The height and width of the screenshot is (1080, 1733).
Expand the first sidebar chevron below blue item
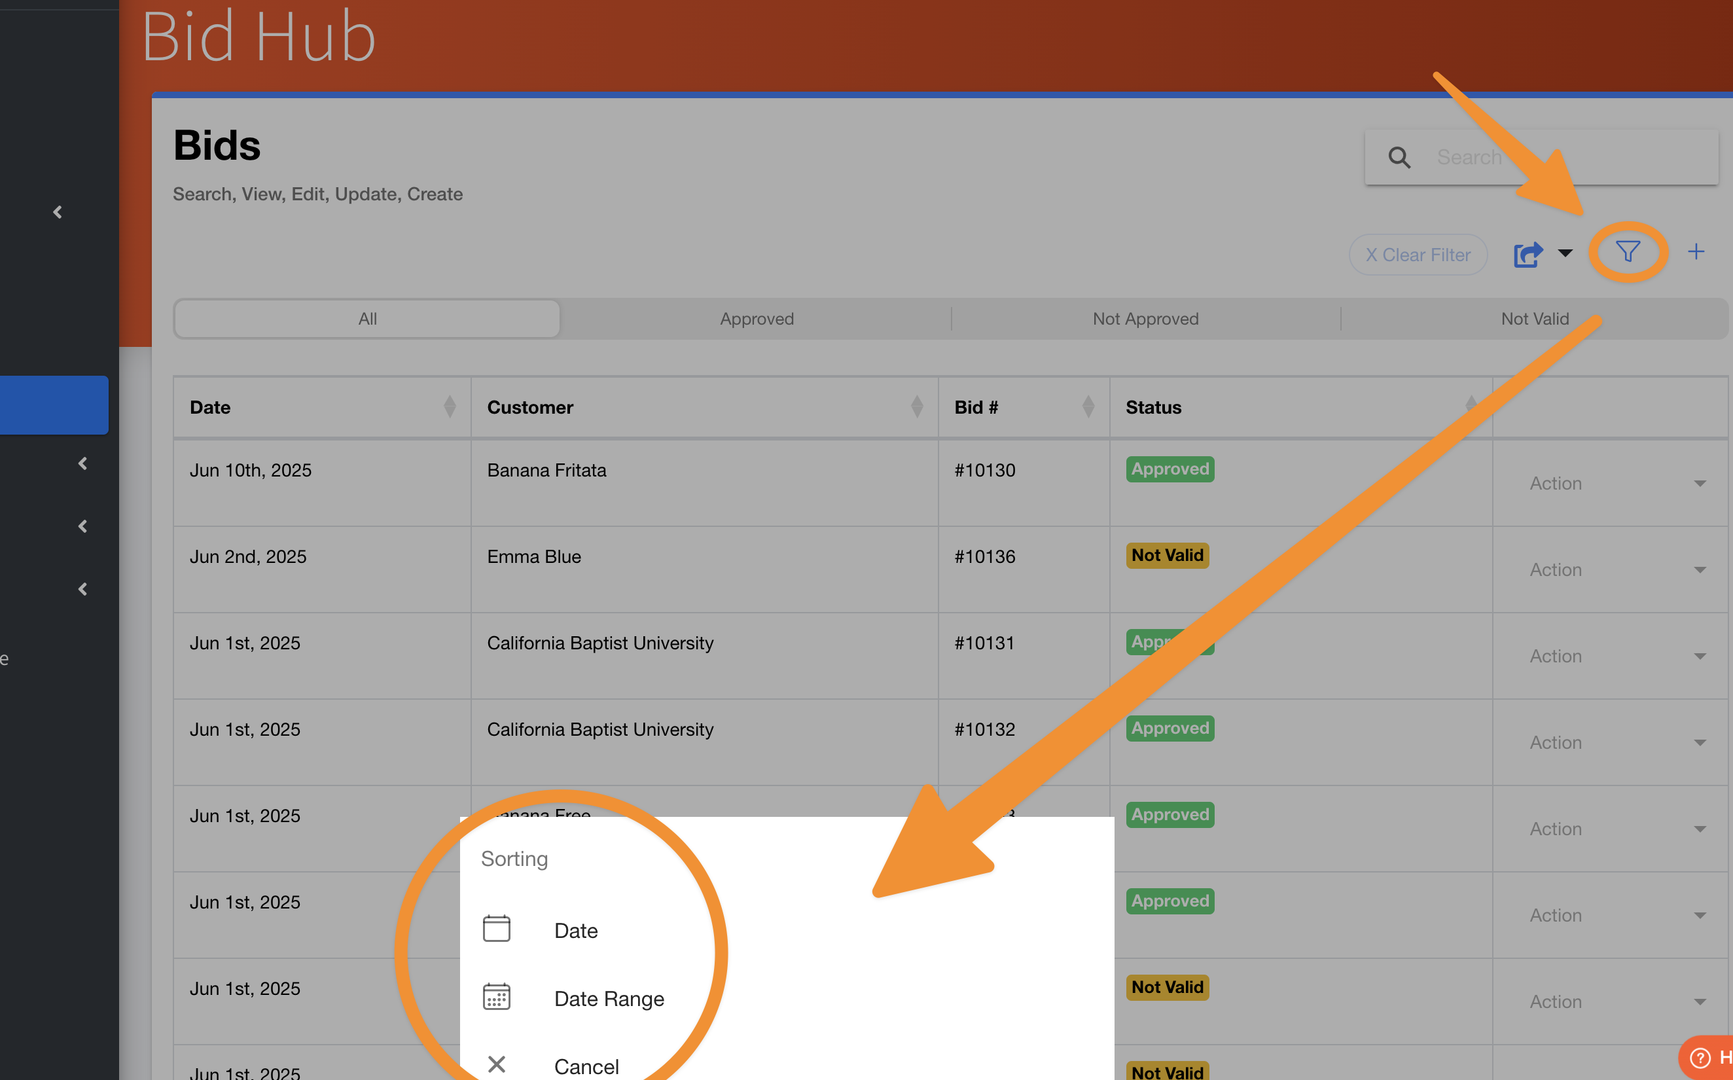[83, 463]
